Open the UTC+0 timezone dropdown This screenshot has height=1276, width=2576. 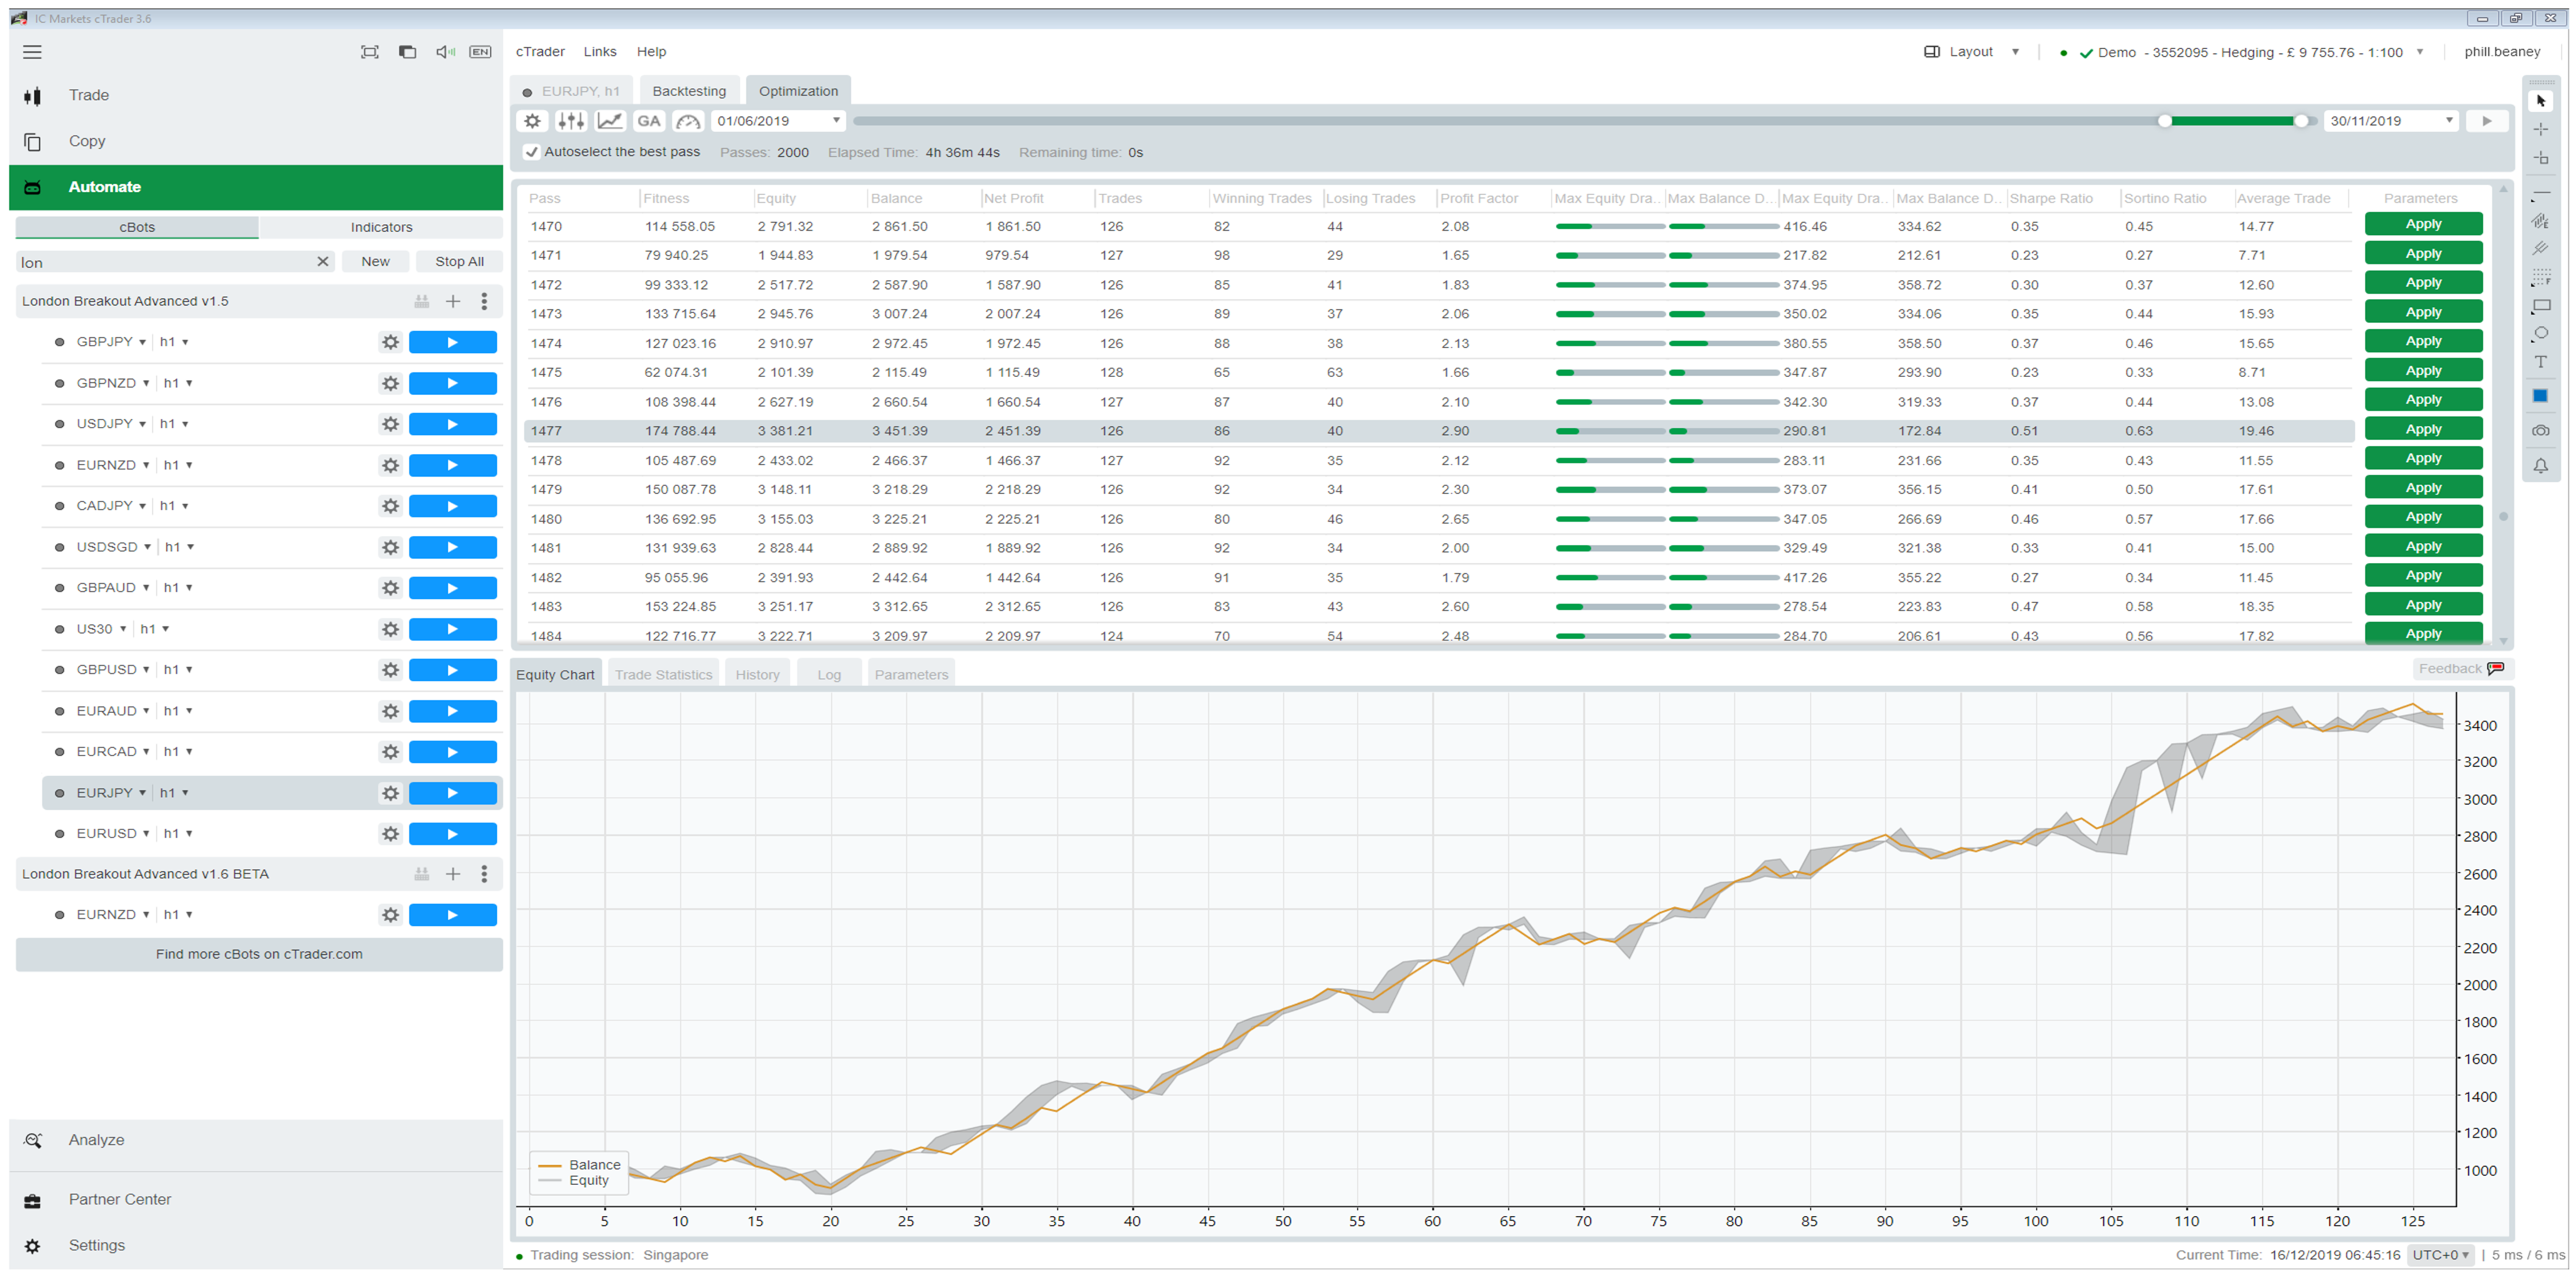pos(2441,1255)
